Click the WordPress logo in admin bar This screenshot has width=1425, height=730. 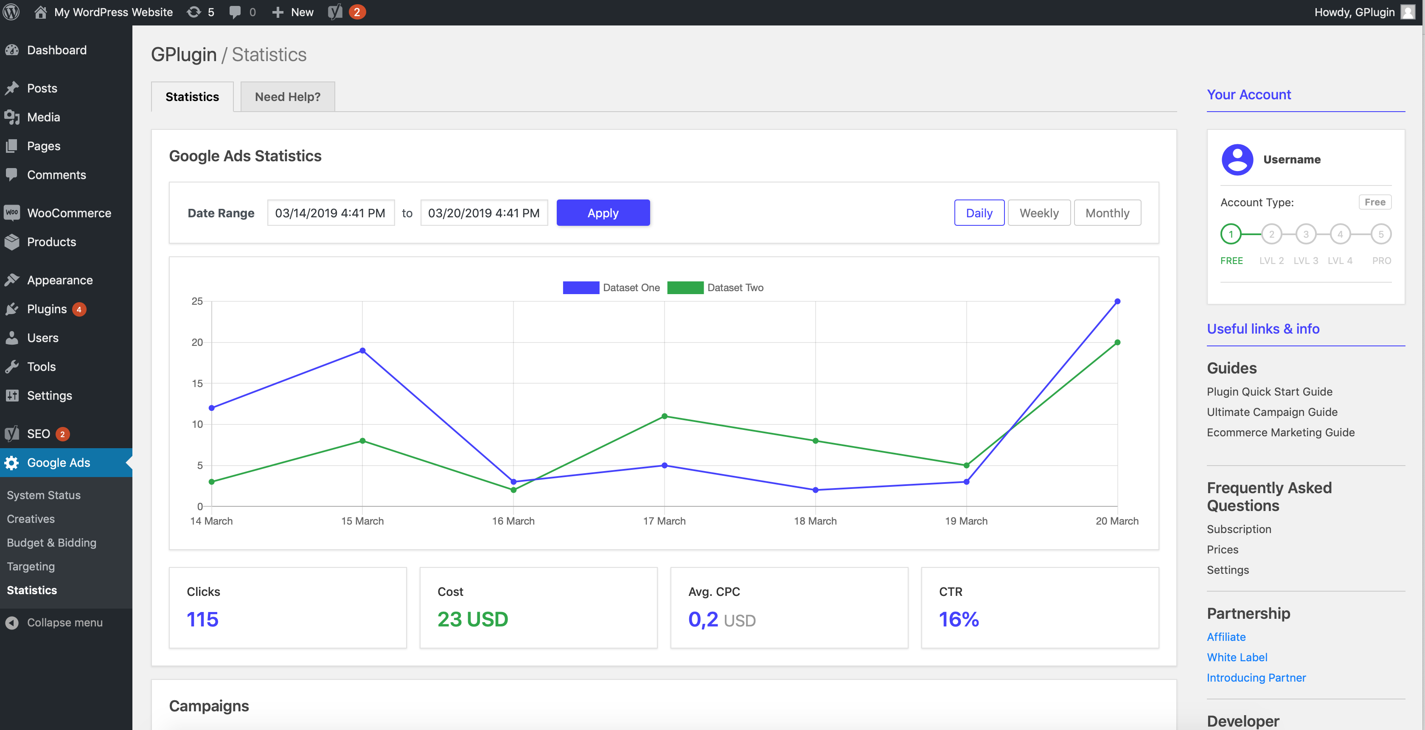11,12
